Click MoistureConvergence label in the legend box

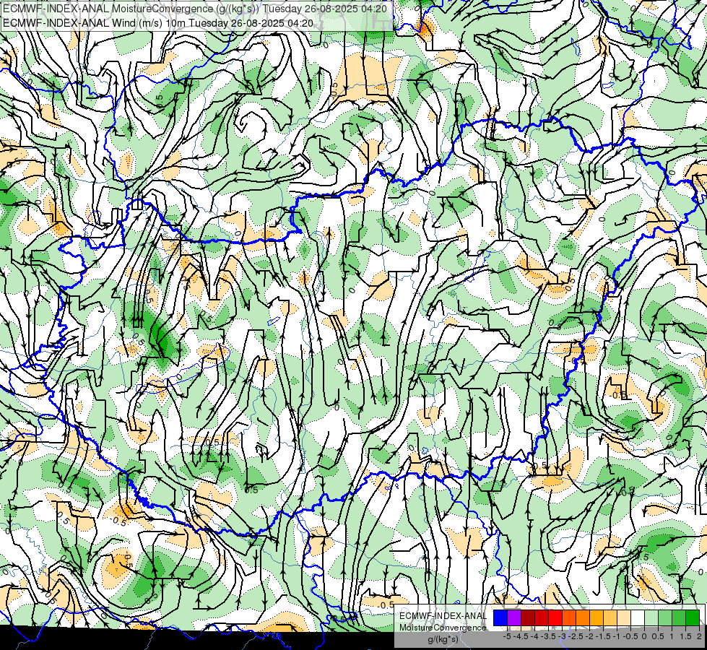coord(443,628)
